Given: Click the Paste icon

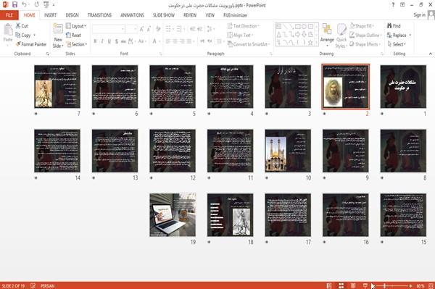Looking at the screenshot, I should [8, 30].
